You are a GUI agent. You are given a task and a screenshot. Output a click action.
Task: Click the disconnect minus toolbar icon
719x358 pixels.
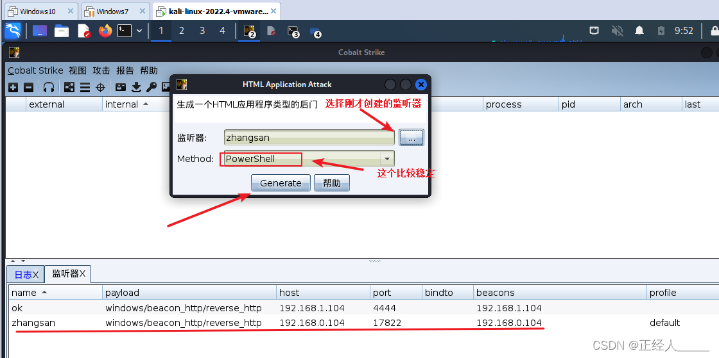pos(28,87)
